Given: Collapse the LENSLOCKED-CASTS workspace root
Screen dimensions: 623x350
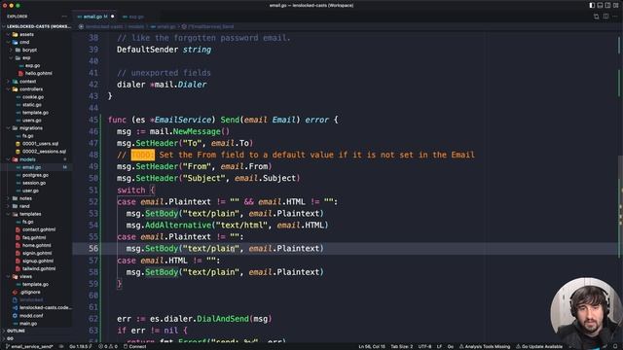Looking at the screenshot, I should (37, 26).
